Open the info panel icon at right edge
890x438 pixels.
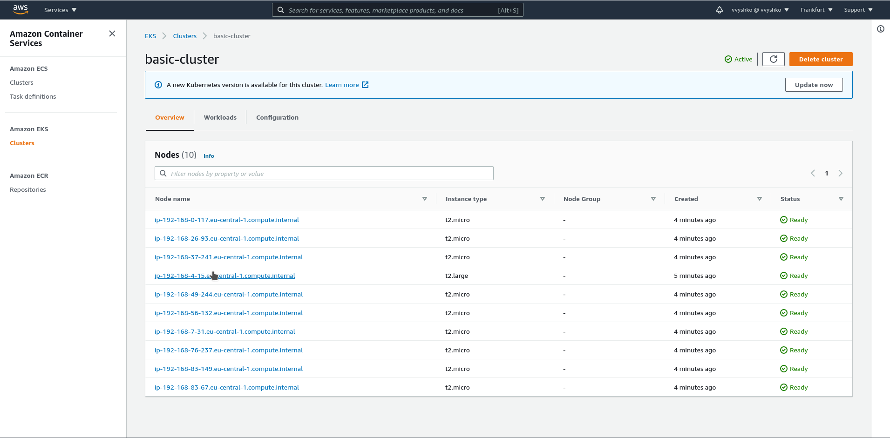(x=881, y=29)
